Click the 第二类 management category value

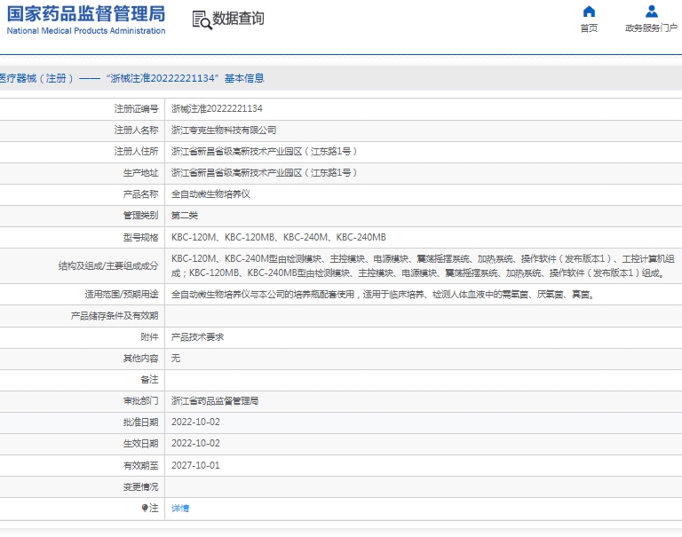tap(185, 216)
